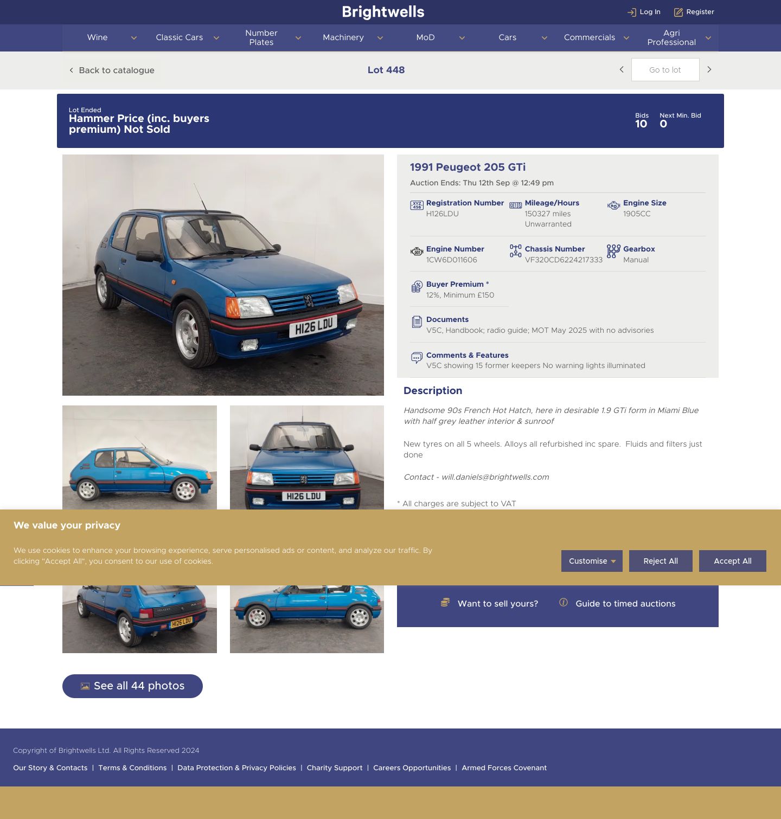Expand the Classic Cars menu chevron
The width and height of the screenshot is (781, 819).
tap(216, 38)
